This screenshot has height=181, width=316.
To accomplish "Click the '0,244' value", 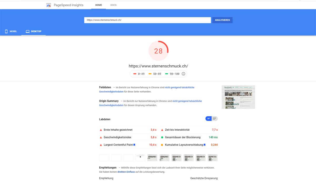I will pos(214,145).
